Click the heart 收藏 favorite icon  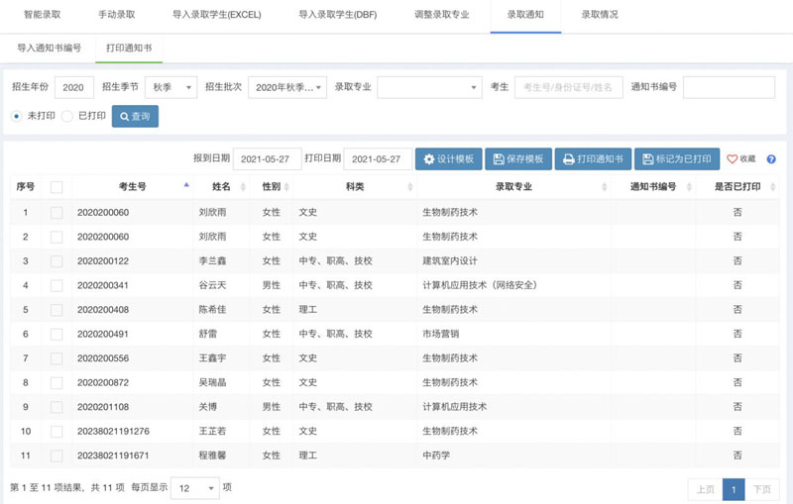740,159
